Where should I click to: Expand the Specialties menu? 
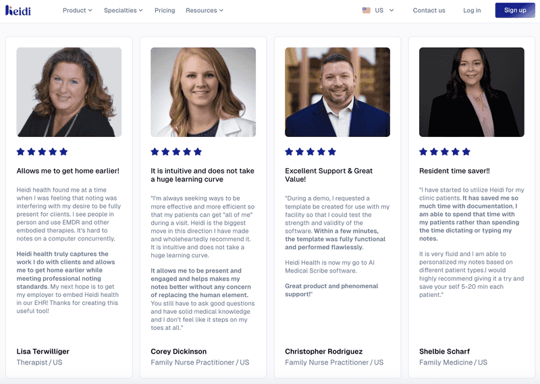pos(124,10)
